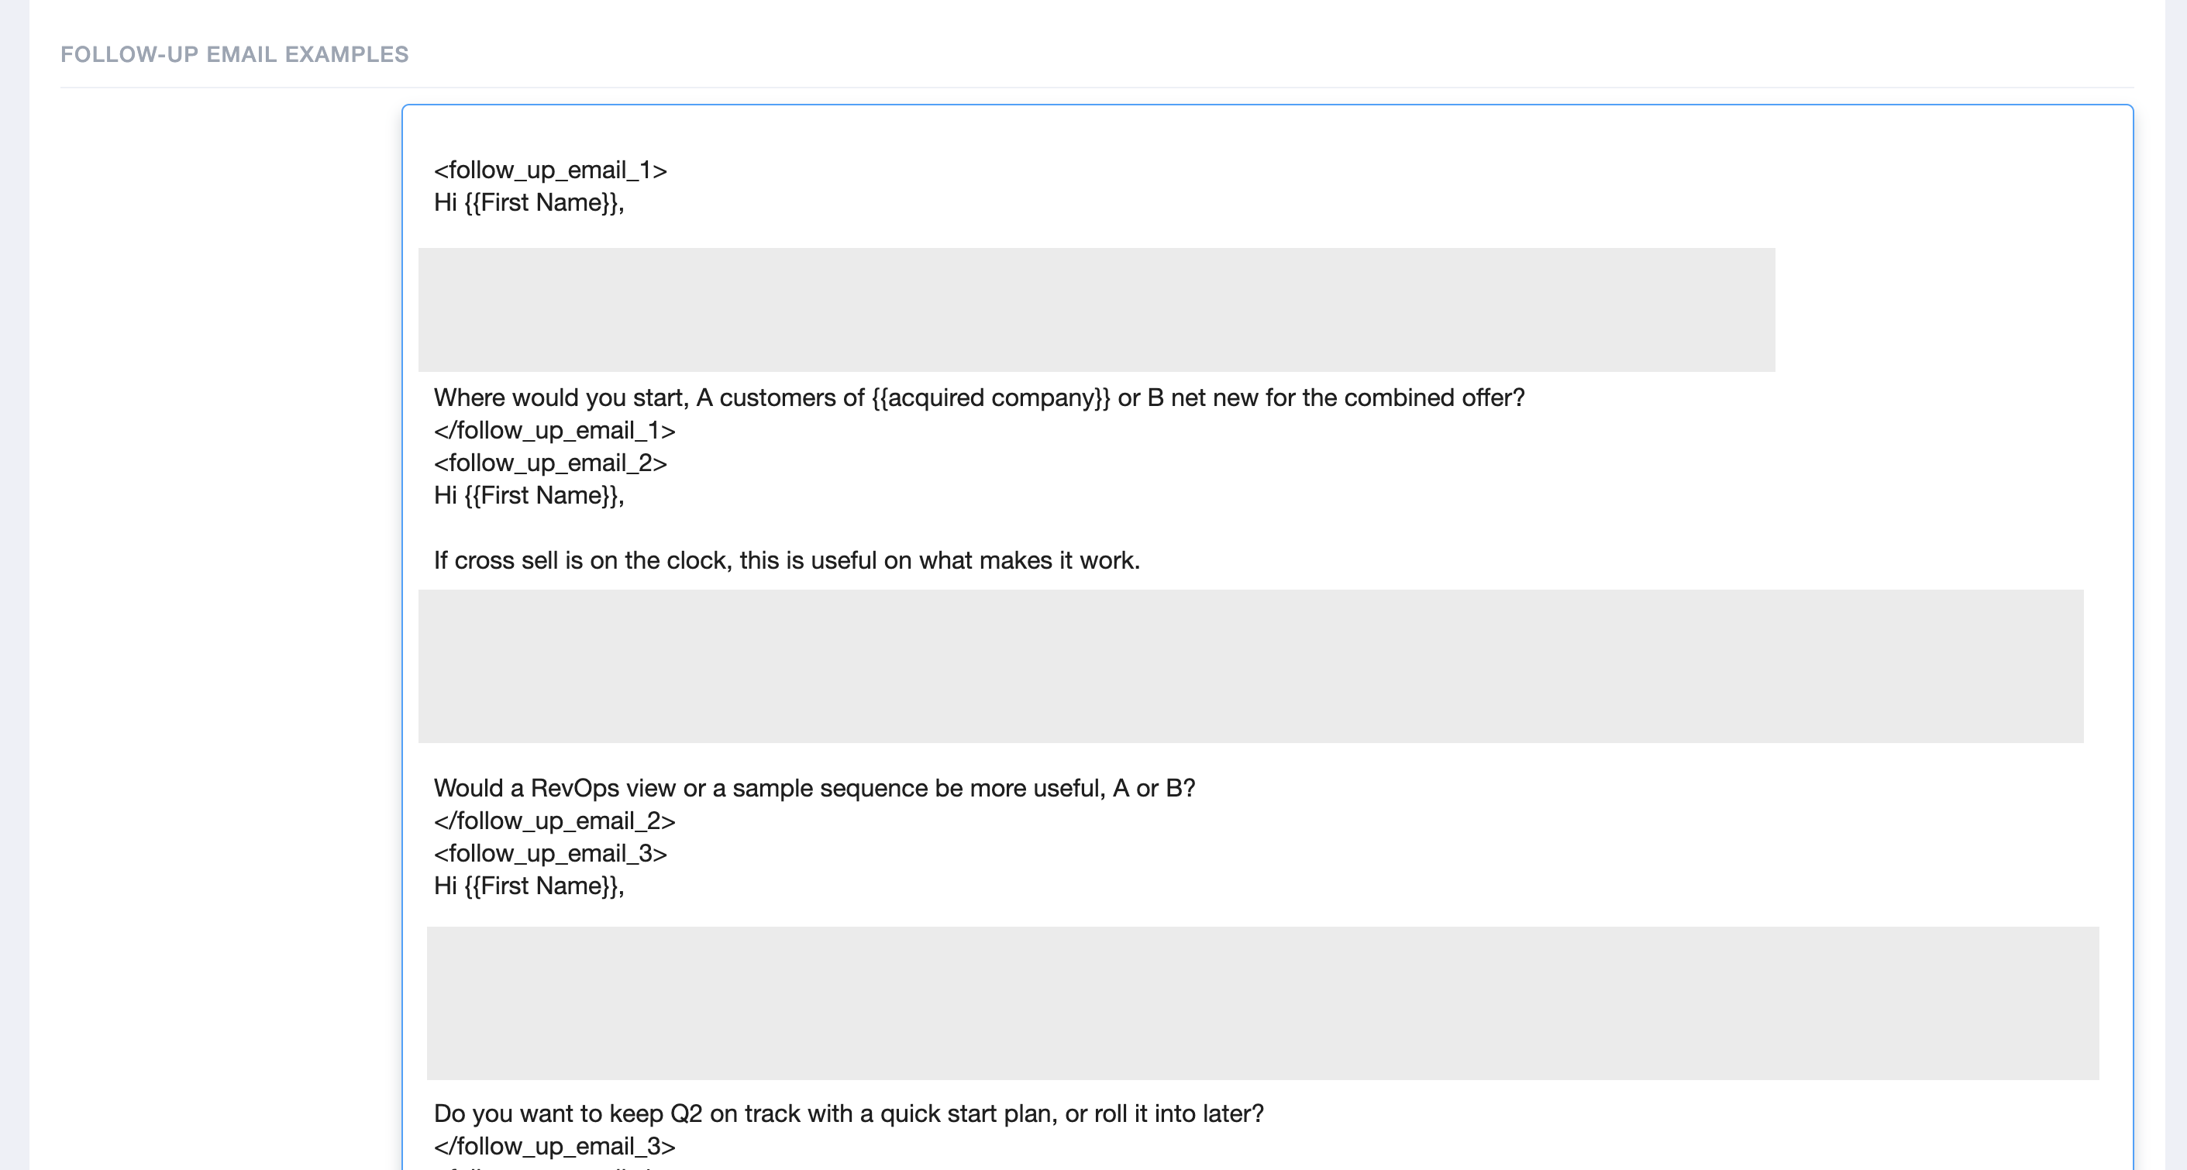Place cursor on opening <follow_up_email_2> tag
The image size is (2187, 1170).
(x=550, y=463)
